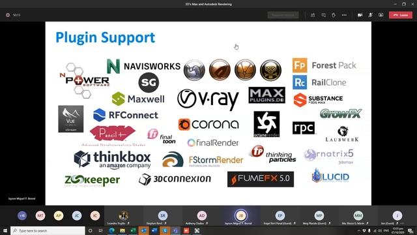Click the RFConnect logo on slide

[x=126, y=115]
